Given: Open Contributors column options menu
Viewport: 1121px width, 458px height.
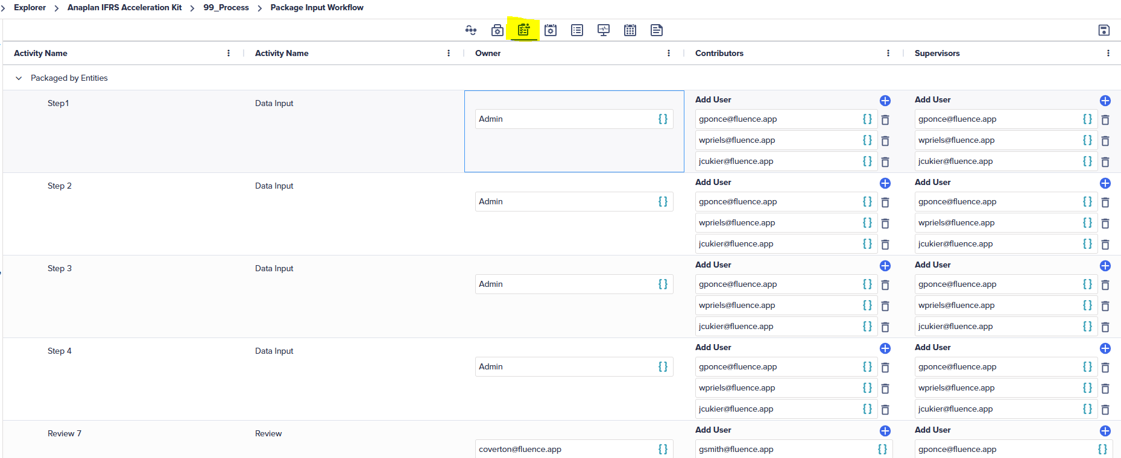Looking at the screenshot, I should tap(888, 53).
